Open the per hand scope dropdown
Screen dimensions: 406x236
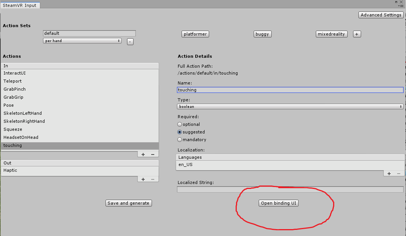tap(82, 41)
